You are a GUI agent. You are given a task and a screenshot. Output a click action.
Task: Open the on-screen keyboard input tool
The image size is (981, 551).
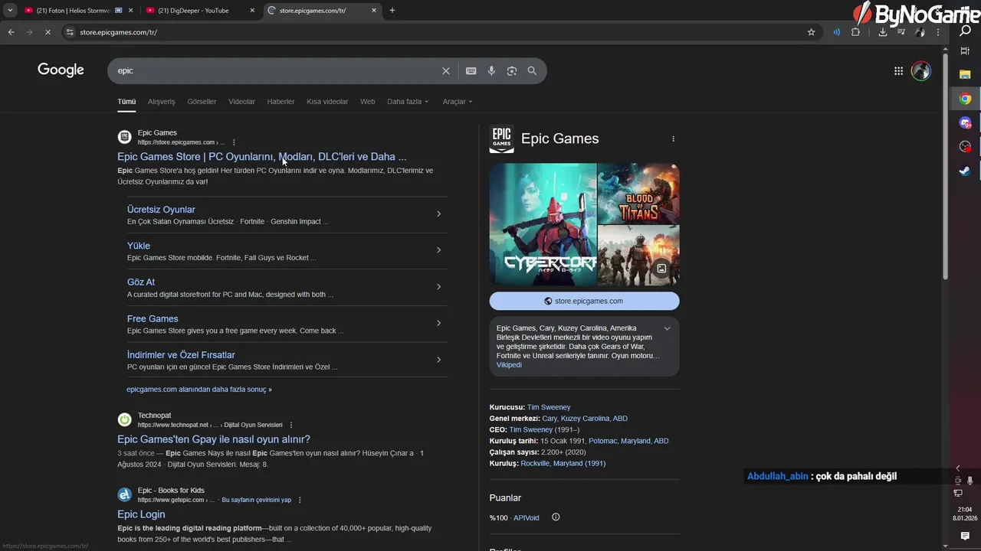coord(471,70)
